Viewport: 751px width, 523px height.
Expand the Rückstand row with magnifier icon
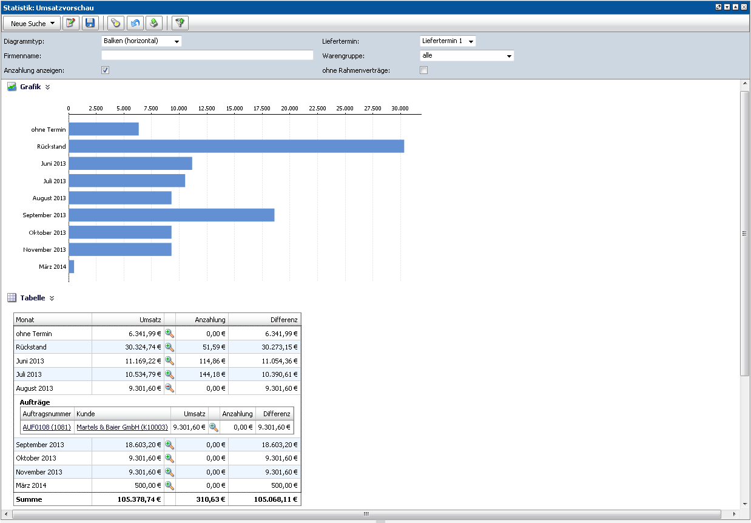click(x=170, y=347)
